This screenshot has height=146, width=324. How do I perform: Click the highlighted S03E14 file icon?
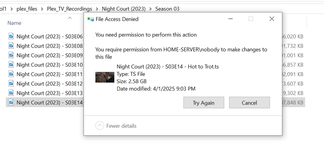tap(11, 102)
